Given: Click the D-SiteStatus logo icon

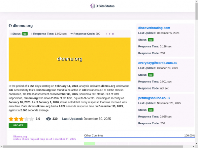Looking at the screenshot, I should click(92, 6).
